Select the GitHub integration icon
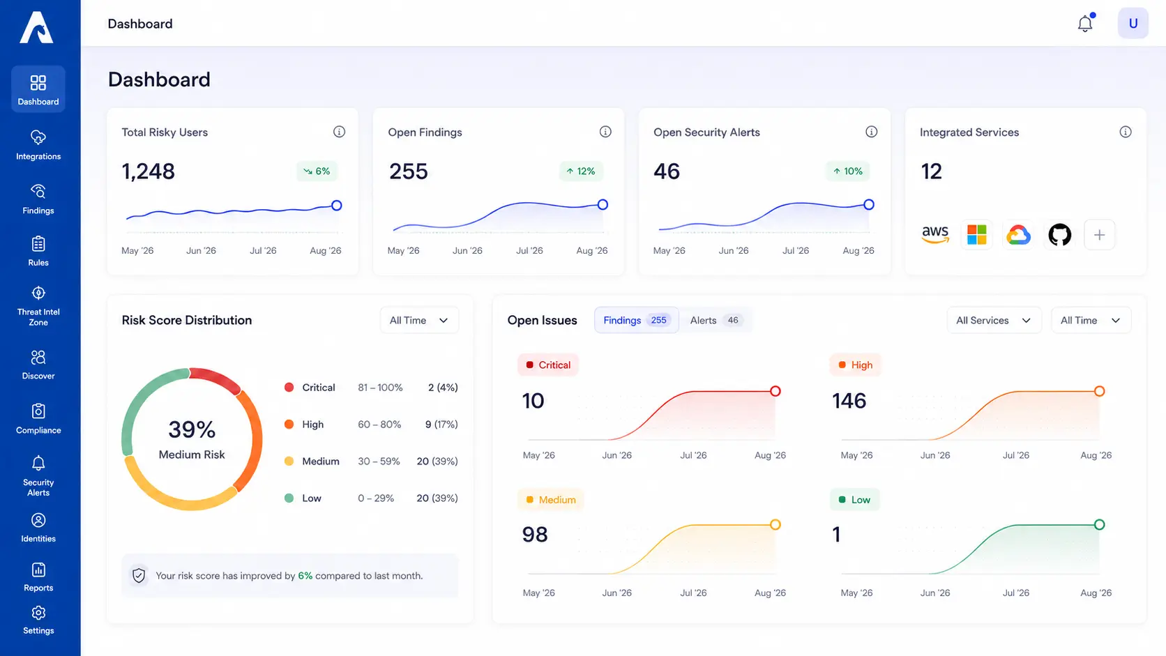1166x656 pixels. pyautogui.click(x=1059, y=235)
